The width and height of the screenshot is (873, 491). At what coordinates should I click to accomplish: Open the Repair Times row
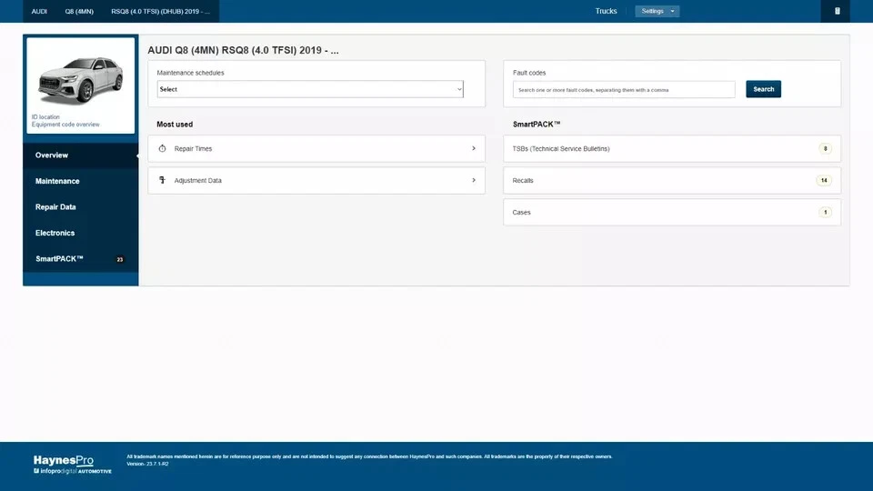pyautogui.click(x=316, y=148)
